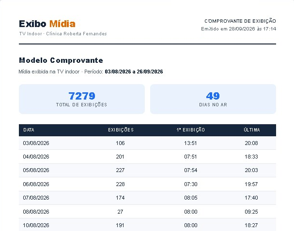Screen dimensions: 294x231
Task: Select date cell 03/08/2026
Action: click(x=36, y=143)
